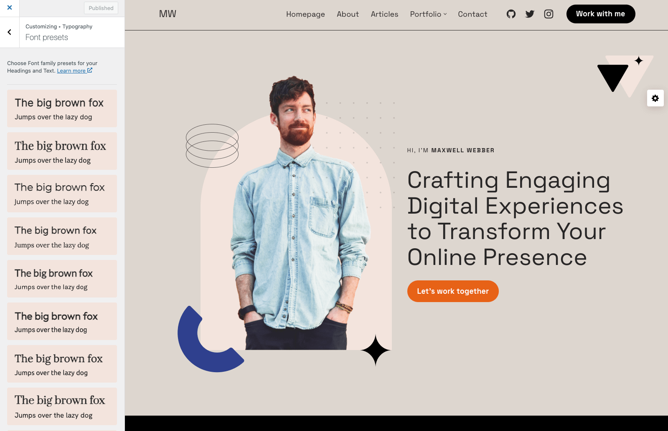The image size is (668, 431).
Task: Click the Let's work together button
Action: pos(453,291)
